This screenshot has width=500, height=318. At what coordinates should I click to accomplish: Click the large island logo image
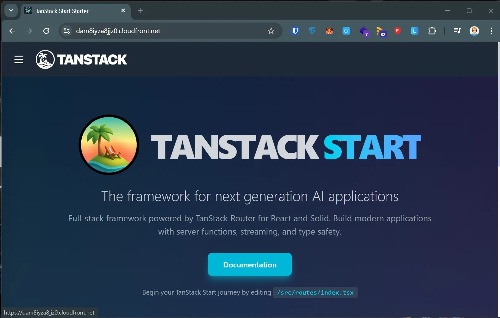point(109,145)
